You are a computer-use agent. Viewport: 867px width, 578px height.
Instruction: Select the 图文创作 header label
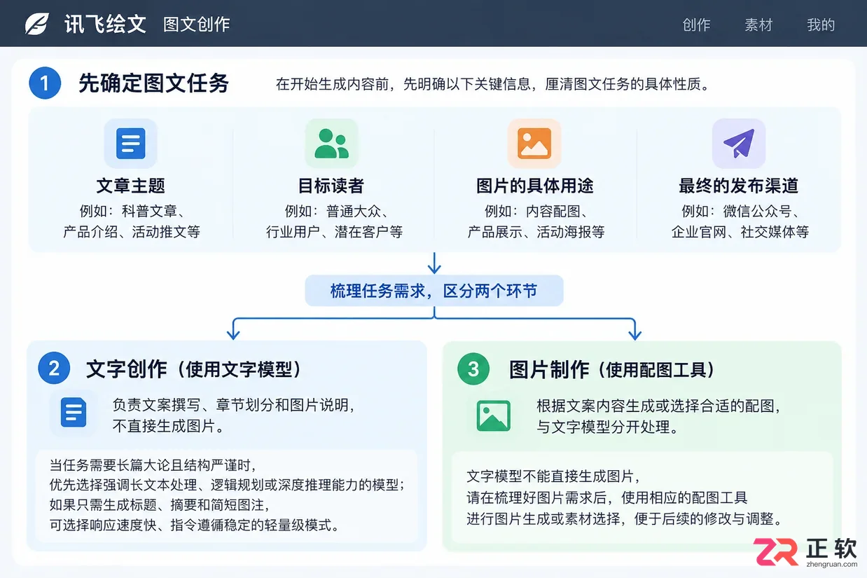click(x=197, y=25)
